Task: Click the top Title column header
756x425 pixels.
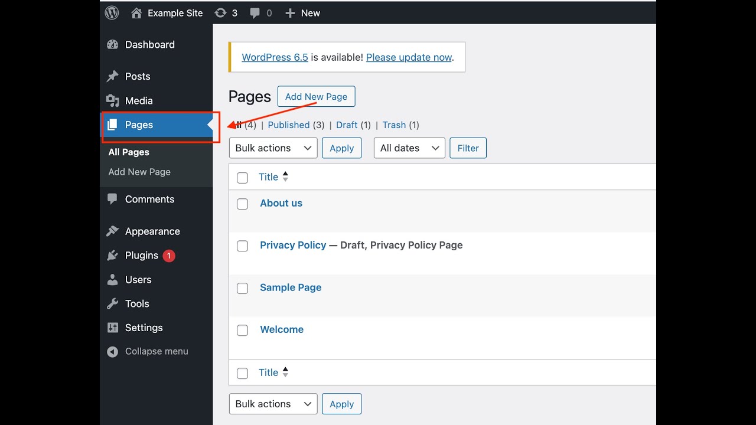Action: click(x=268, y=177)
